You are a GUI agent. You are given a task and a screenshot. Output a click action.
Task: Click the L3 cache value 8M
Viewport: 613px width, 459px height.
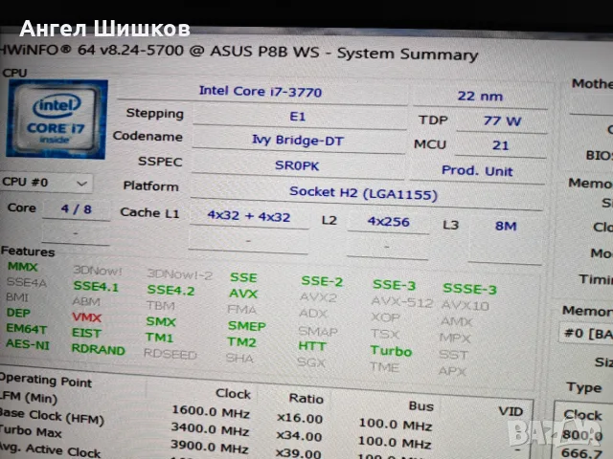click(x=506, y=226)
